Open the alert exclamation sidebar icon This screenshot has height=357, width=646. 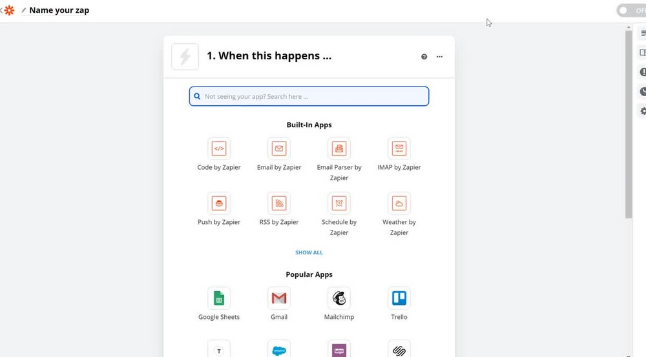(642, 72)
